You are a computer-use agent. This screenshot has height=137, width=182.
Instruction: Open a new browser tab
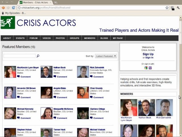click(x=56, y=3)
